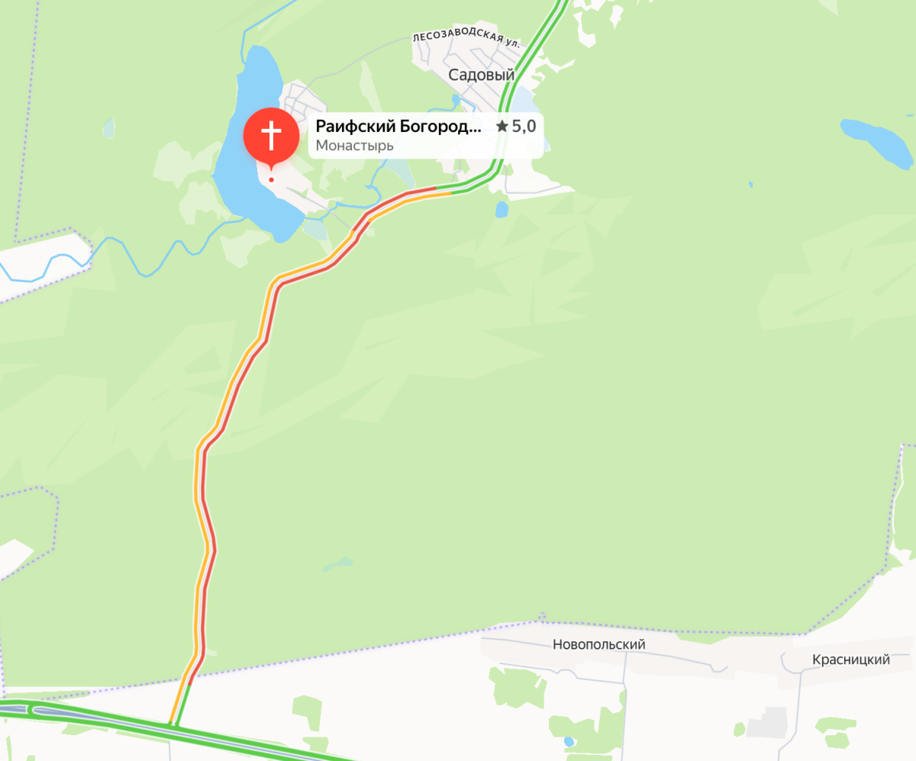The image size is (916, 761).
Task: Select the Садовый settlement label
Action: pyautogui.click(x=481, y=75)
